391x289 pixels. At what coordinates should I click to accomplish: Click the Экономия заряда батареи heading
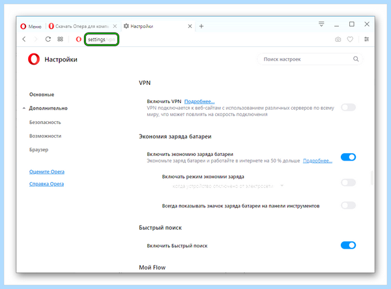(175, 136)
